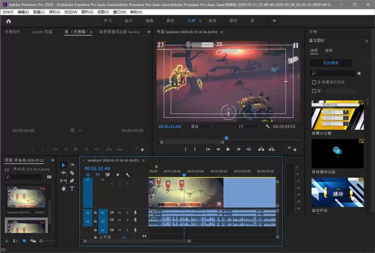Open the 1/2 playback resolution dropdown
The width and height of the screenshot is (375, 253).
[249, 126]
